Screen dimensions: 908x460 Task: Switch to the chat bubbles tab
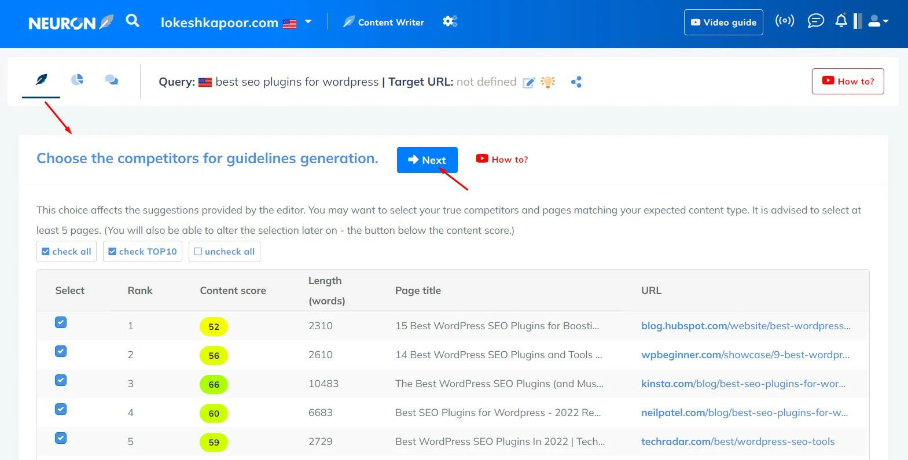pos(112,80)
